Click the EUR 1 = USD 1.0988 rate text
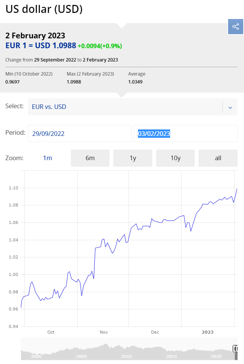The height and width of the screenshot is (364, 244). pyautogui.click(x=41, y=46)
